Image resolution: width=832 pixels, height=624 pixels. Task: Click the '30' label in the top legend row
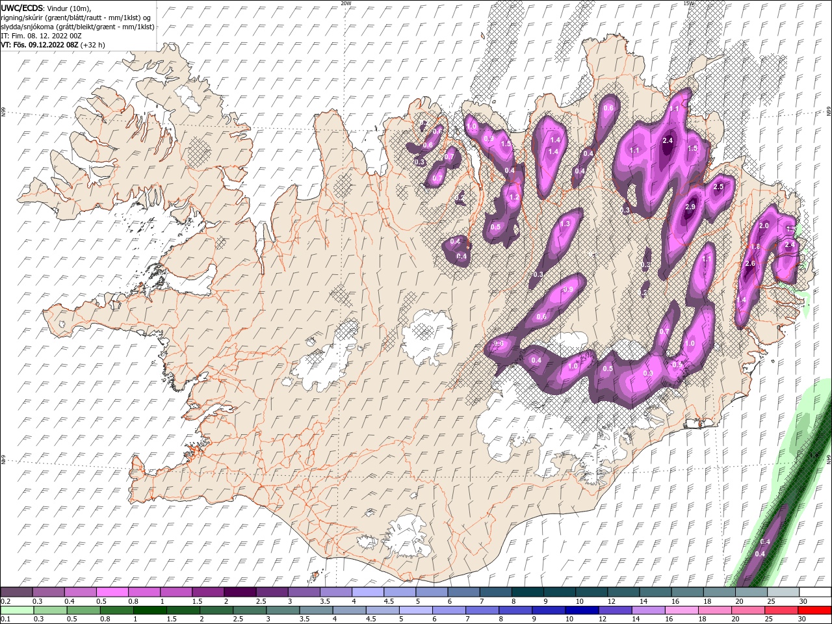click(x=803, y=601)
